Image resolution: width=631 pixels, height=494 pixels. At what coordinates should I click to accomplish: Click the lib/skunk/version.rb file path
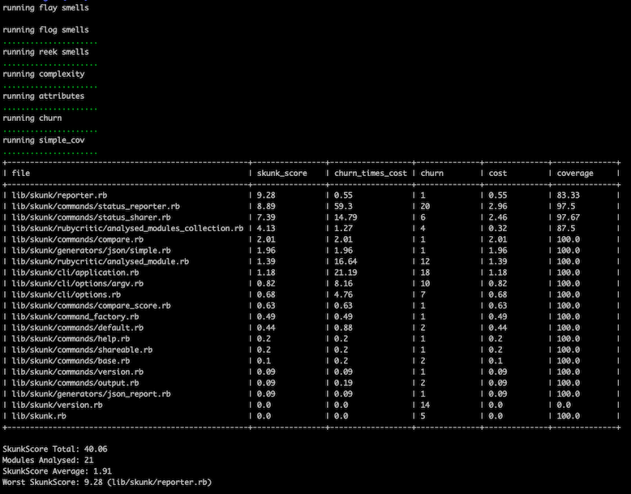pos(57,404)
